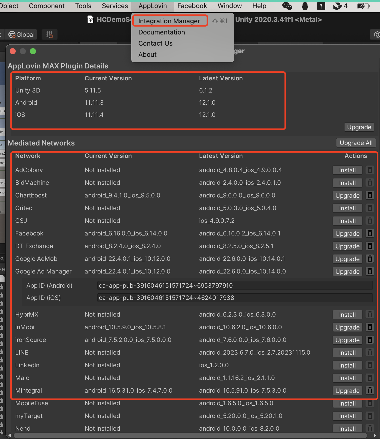Install Nend network

[x=347, y=429]
